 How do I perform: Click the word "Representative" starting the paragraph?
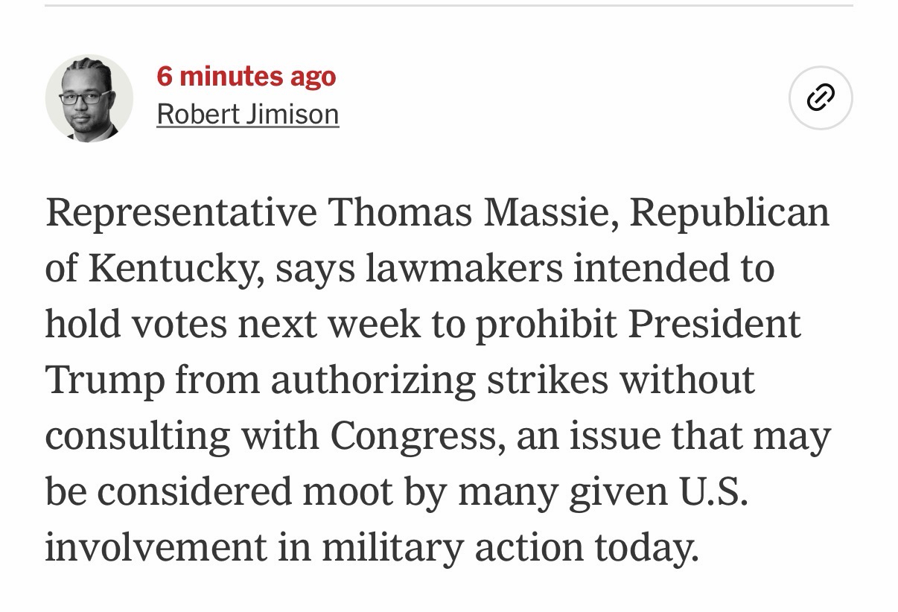click(x=181, y=211)
